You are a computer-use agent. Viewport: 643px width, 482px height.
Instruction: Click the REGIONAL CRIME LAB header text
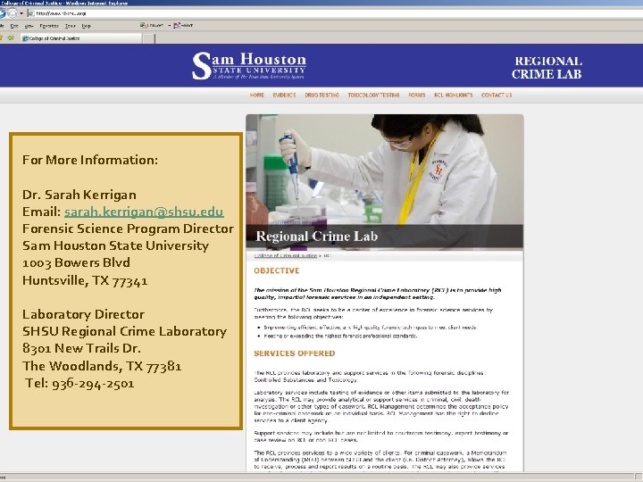point(547,68)
